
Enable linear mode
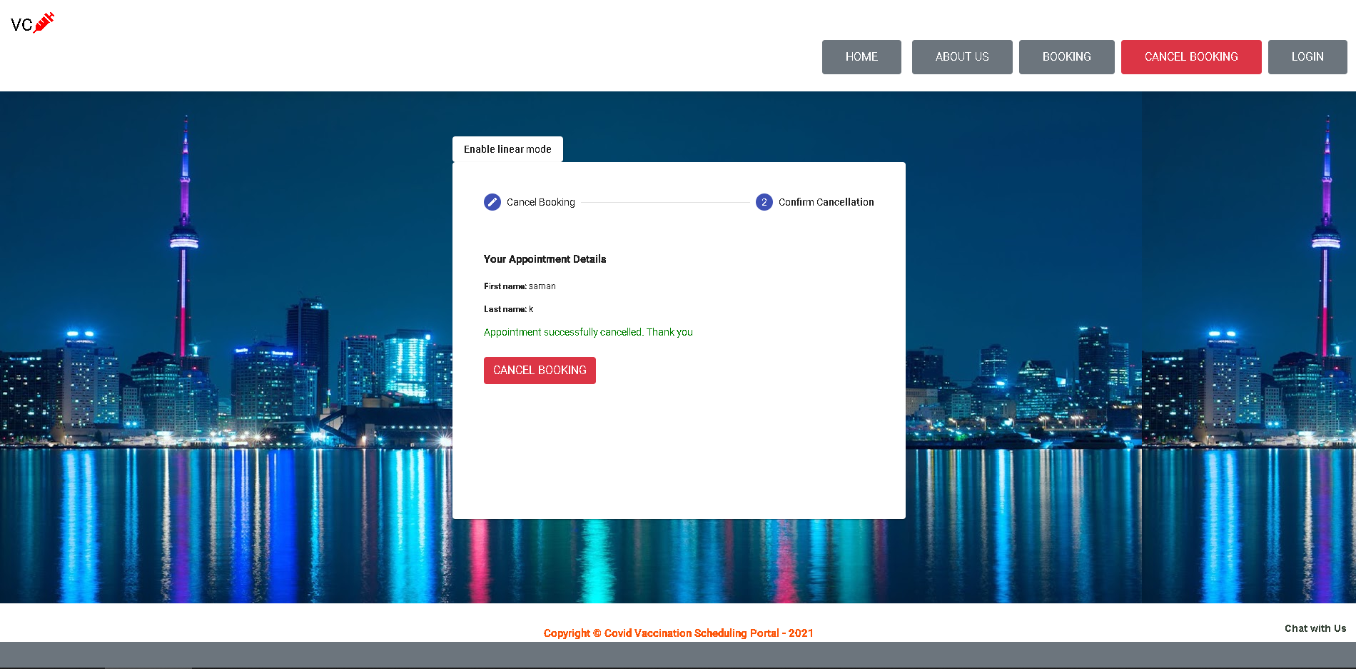tap(507, 149)
